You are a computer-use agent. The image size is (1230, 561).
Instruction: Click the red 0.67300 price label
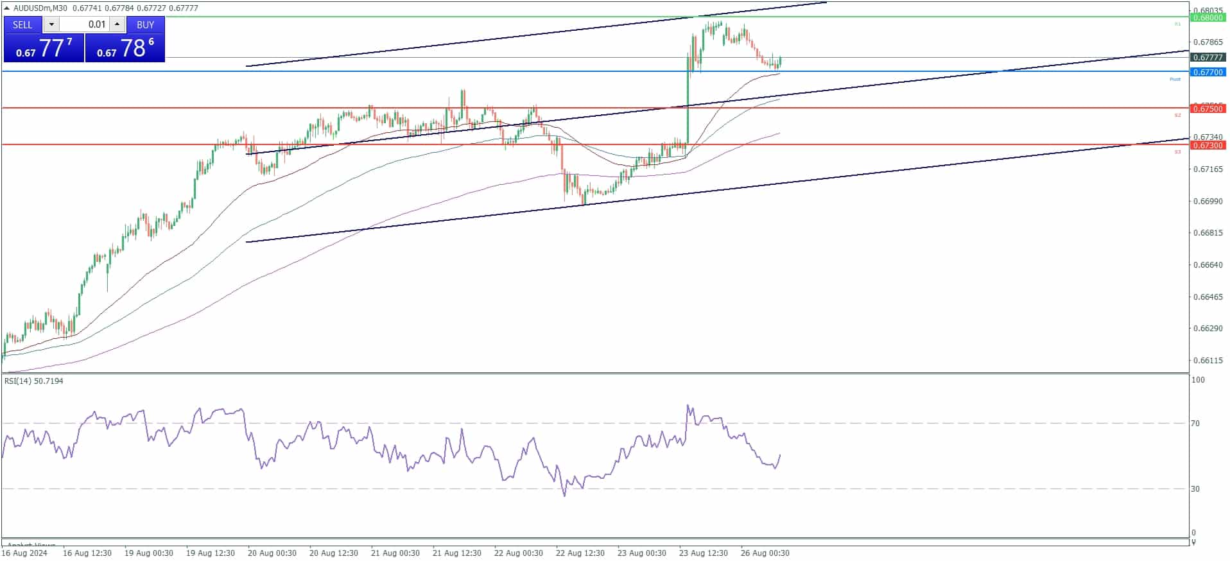click(1208, 145)
